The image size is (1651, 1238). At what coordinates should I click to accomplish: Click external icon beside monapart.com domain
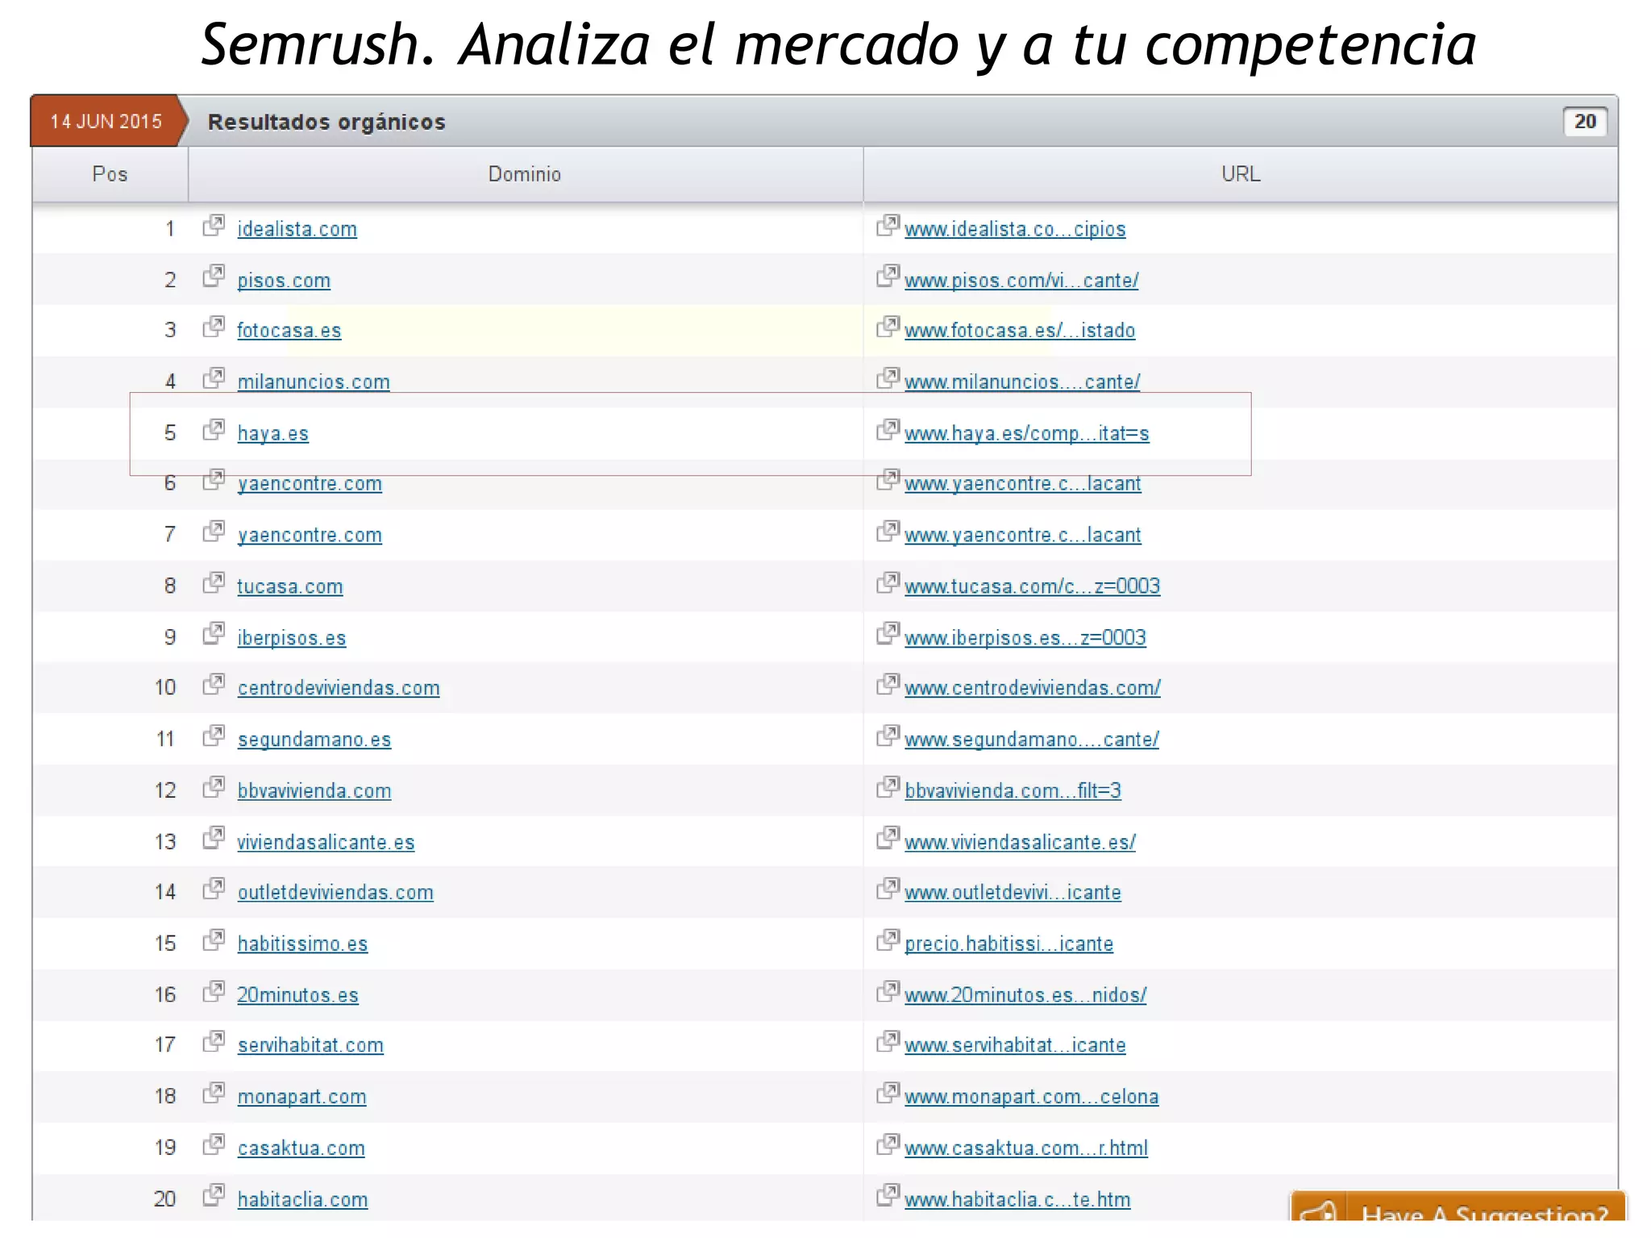pos(214,1094)
